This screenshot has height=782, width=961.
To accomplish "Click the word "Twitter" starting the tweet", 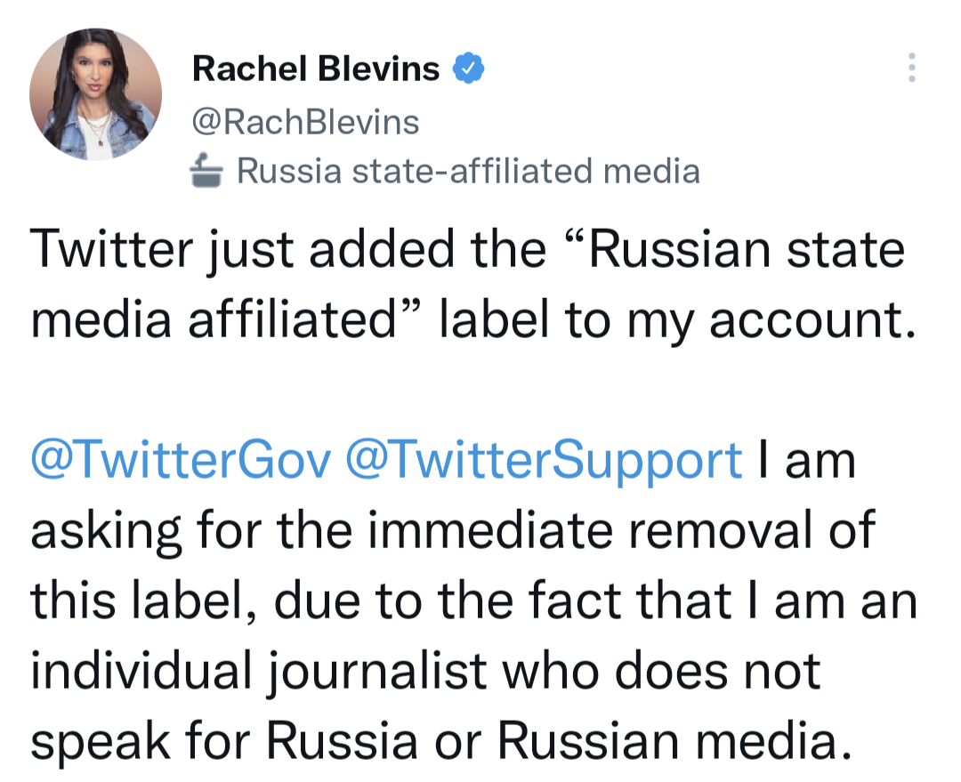I will click(111, 251).
